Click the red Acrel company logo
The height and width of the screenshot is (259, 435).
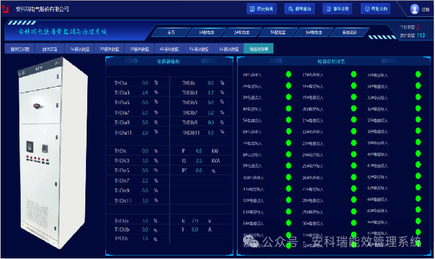tap(5, 9)
